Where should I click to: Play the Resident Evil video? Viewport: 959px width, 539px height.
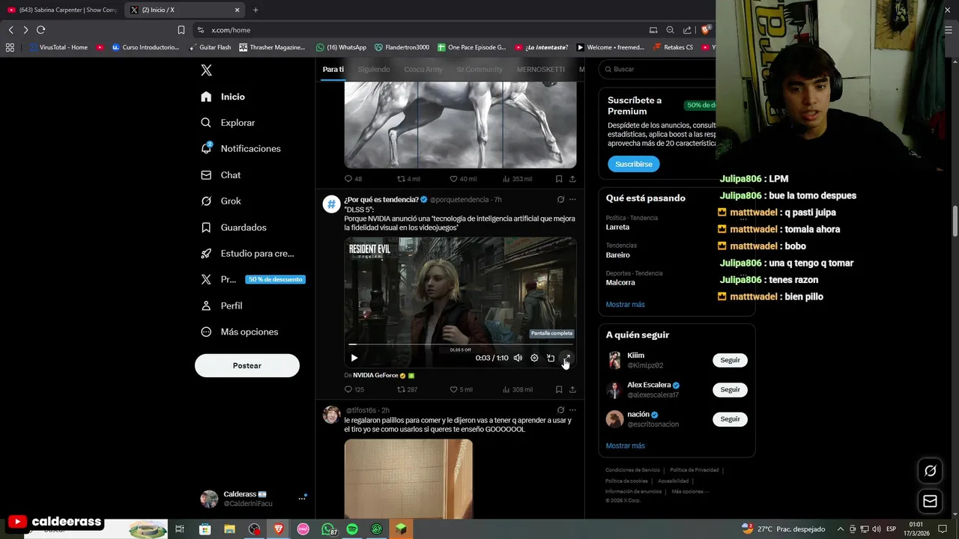pyautogui.click(x=354, y=358)
